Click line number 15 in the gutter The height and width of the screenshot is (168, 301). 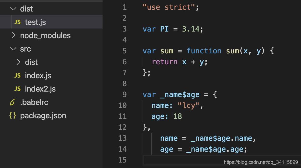(x=123, y=160)
